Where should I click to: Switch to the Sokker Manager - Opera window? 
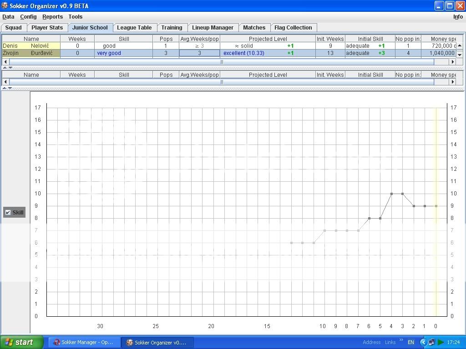[x=85, y=342]
